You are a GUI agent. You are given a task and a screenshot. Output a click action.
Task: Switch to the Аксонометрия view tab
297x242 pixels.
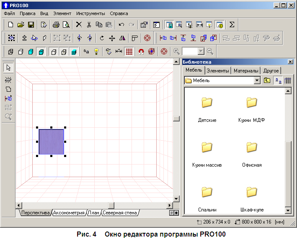pos(69,213)
